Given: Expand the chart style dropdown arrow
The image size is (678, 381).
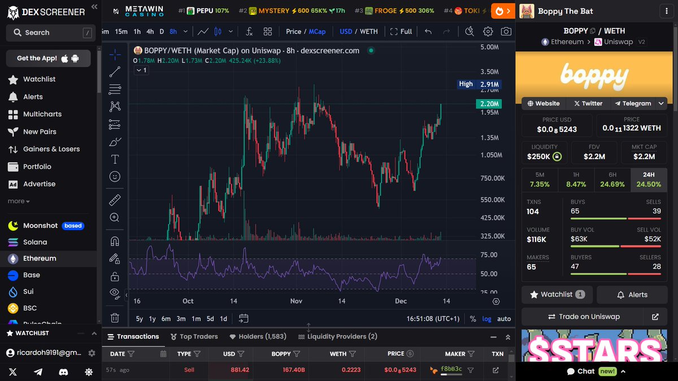Looking at the screenshot, I should tap(230, 32).
